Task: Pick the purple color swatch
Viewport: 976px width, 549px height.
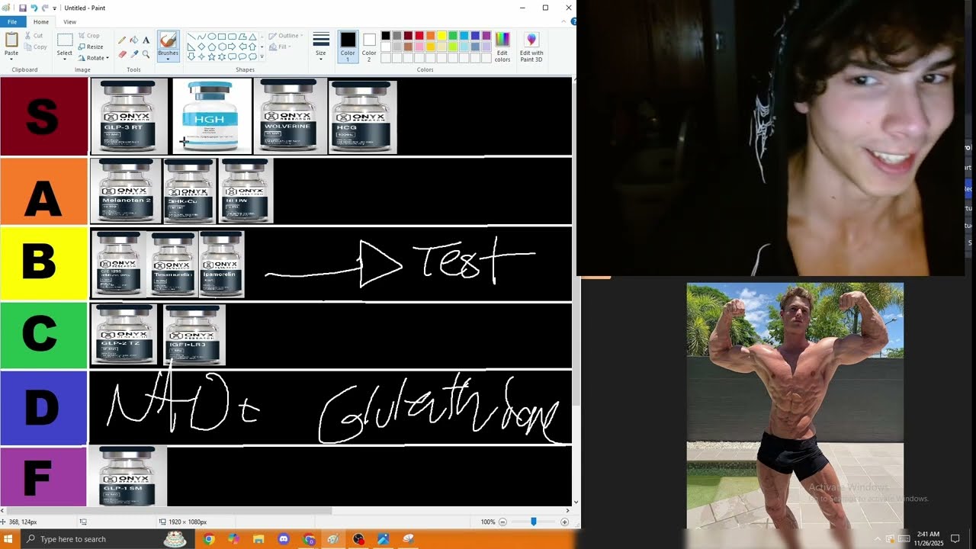Action: click(486, 36)
